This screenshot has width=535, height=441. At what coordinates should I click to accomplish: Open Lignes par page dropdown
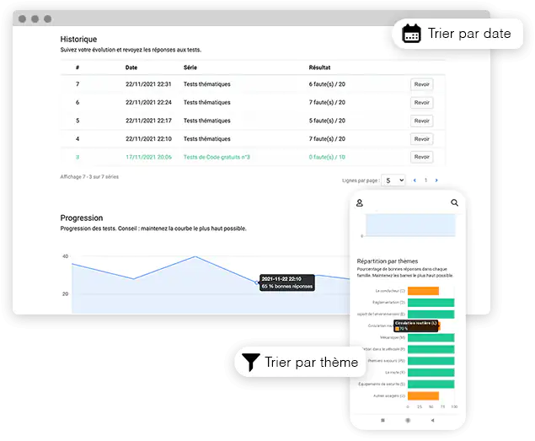[393, 180]
